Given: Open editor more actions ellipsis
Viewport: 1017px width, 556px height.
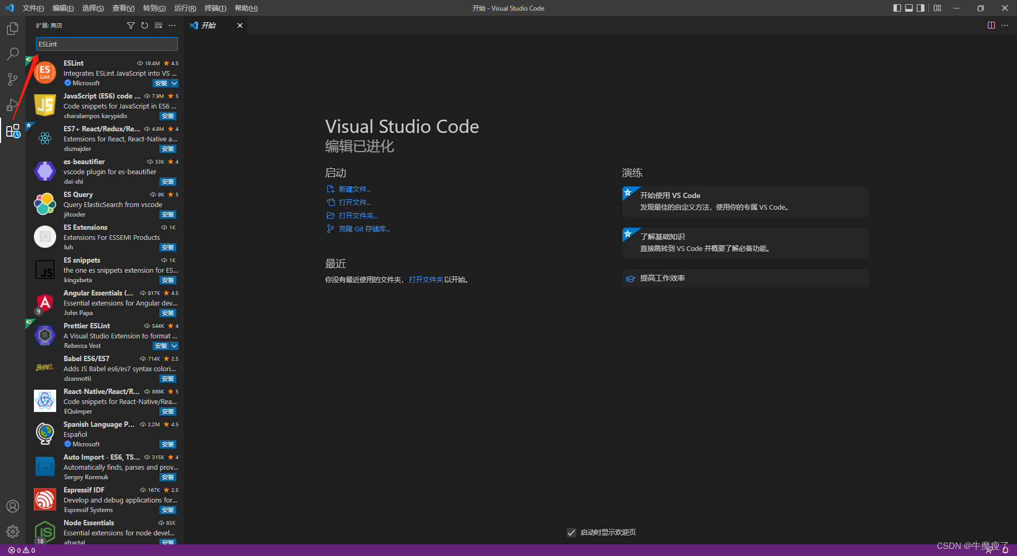Looking at the screenshot, I should tap(1005, 25).
